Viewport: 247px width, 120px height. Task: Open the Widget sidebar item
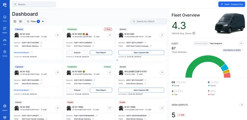coord(5,30)
